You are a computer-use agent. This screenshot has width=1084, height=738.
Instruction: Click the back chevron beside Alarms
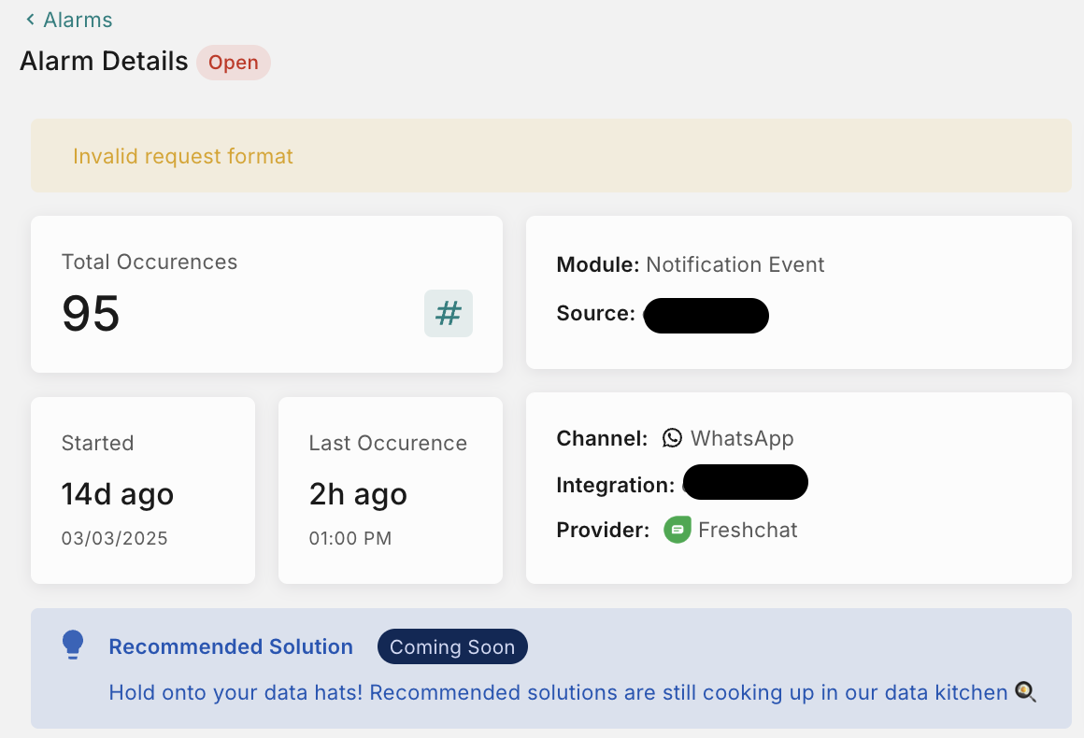[30, 20]
